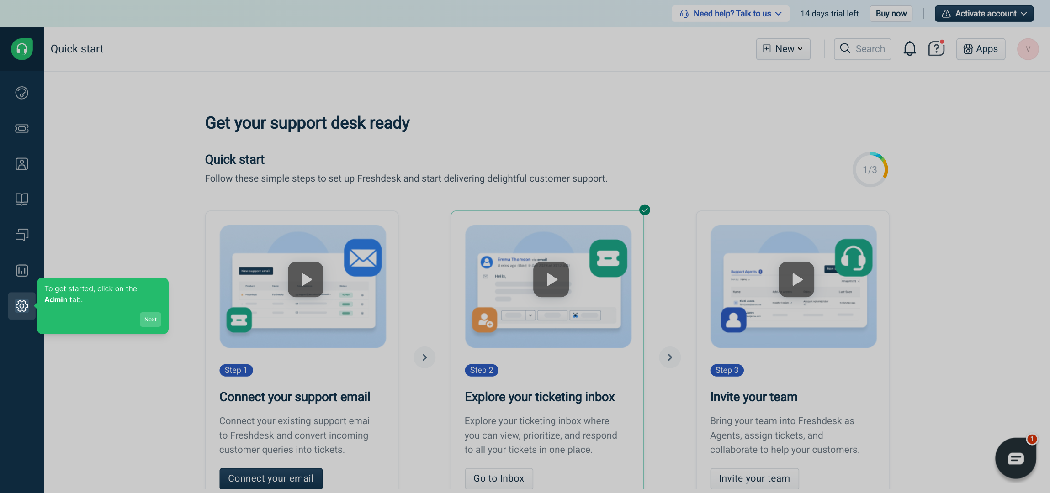Image resolution: width=1050 pixels, height=493 pixels.
Task: Open the chat widget bubble
Action: (1016, 458)
